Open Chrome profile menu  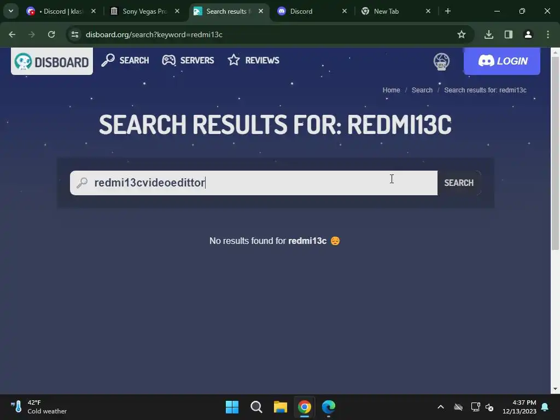528,34
